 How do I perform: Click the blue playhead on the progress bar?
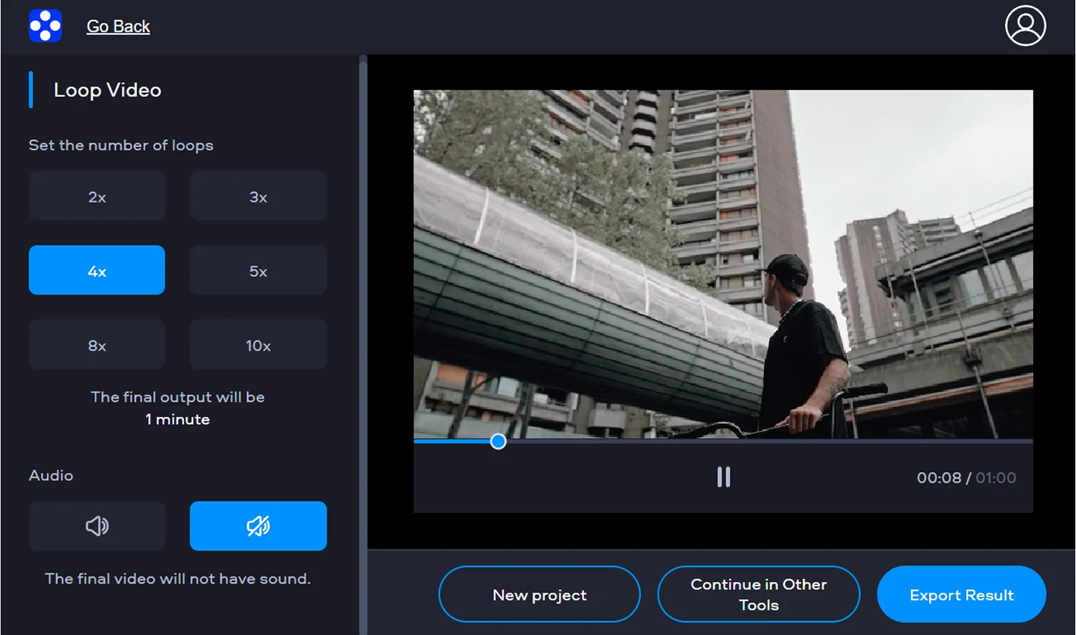pos(498,441)
